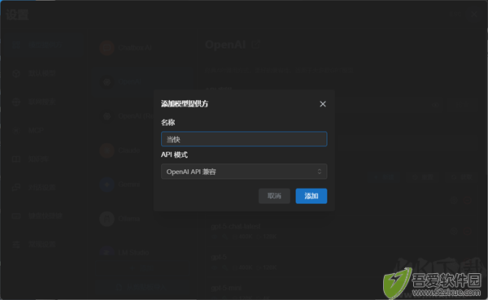Click the Gemini provider logo
The width and height of the screenshot is (488, 300).
click(107, 185)
